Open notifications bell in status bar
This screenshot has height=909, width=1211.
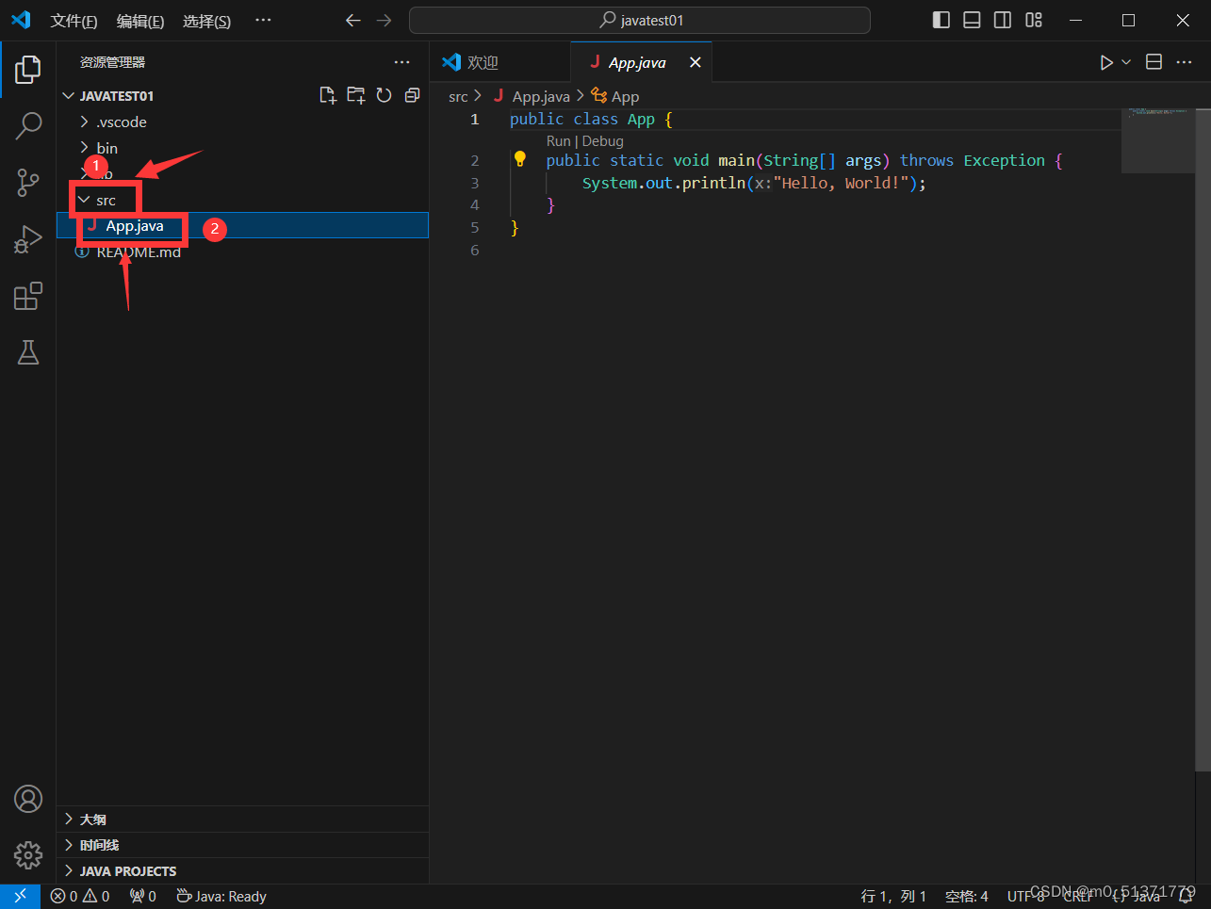1186,897
